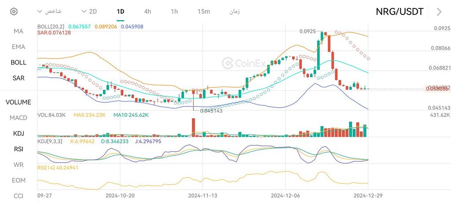
Task: Select the 15m timeframe
Action: [x=203, y=11]
